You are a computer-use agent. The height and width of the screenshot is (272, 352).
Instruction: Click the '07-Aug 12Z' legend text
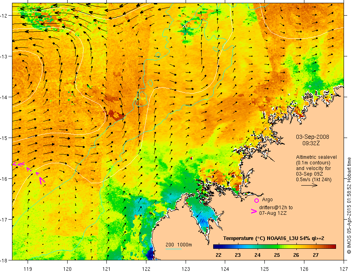[x=273, y=213]
